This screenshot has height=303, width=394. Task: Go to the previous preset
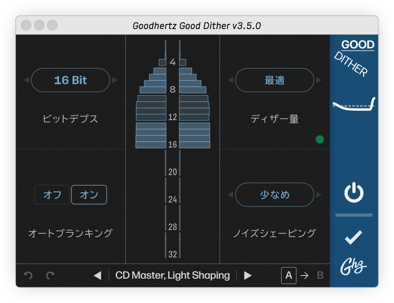[x=97, y=276]
